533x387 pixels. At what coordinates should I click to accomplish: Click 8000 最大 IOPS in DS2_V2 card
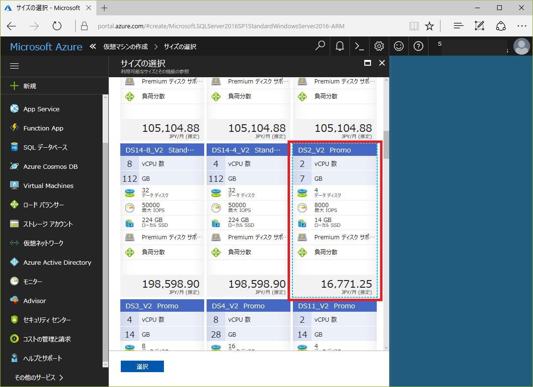325,208
